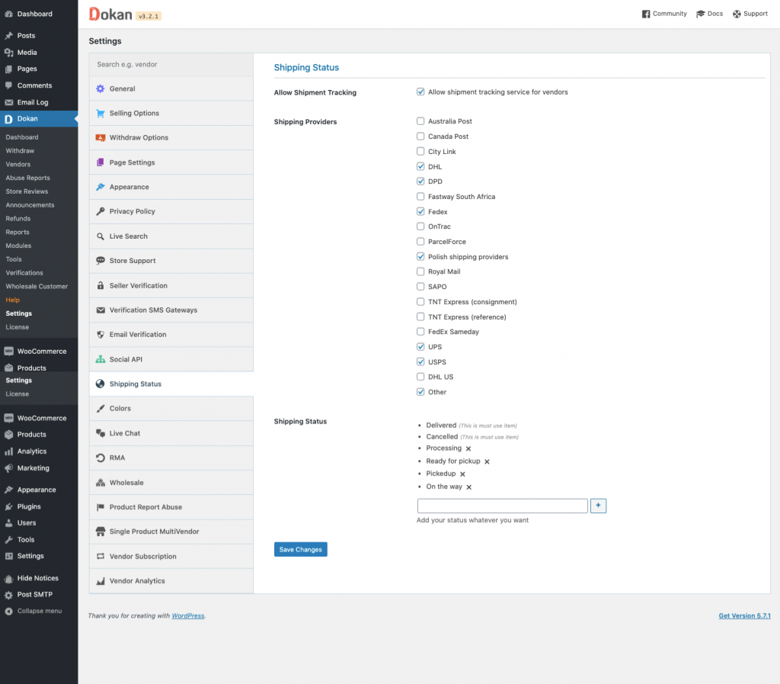This screenshot has height=684, width=780.
Task: Click the Email Verification shield icon
Action: [101, 335]
